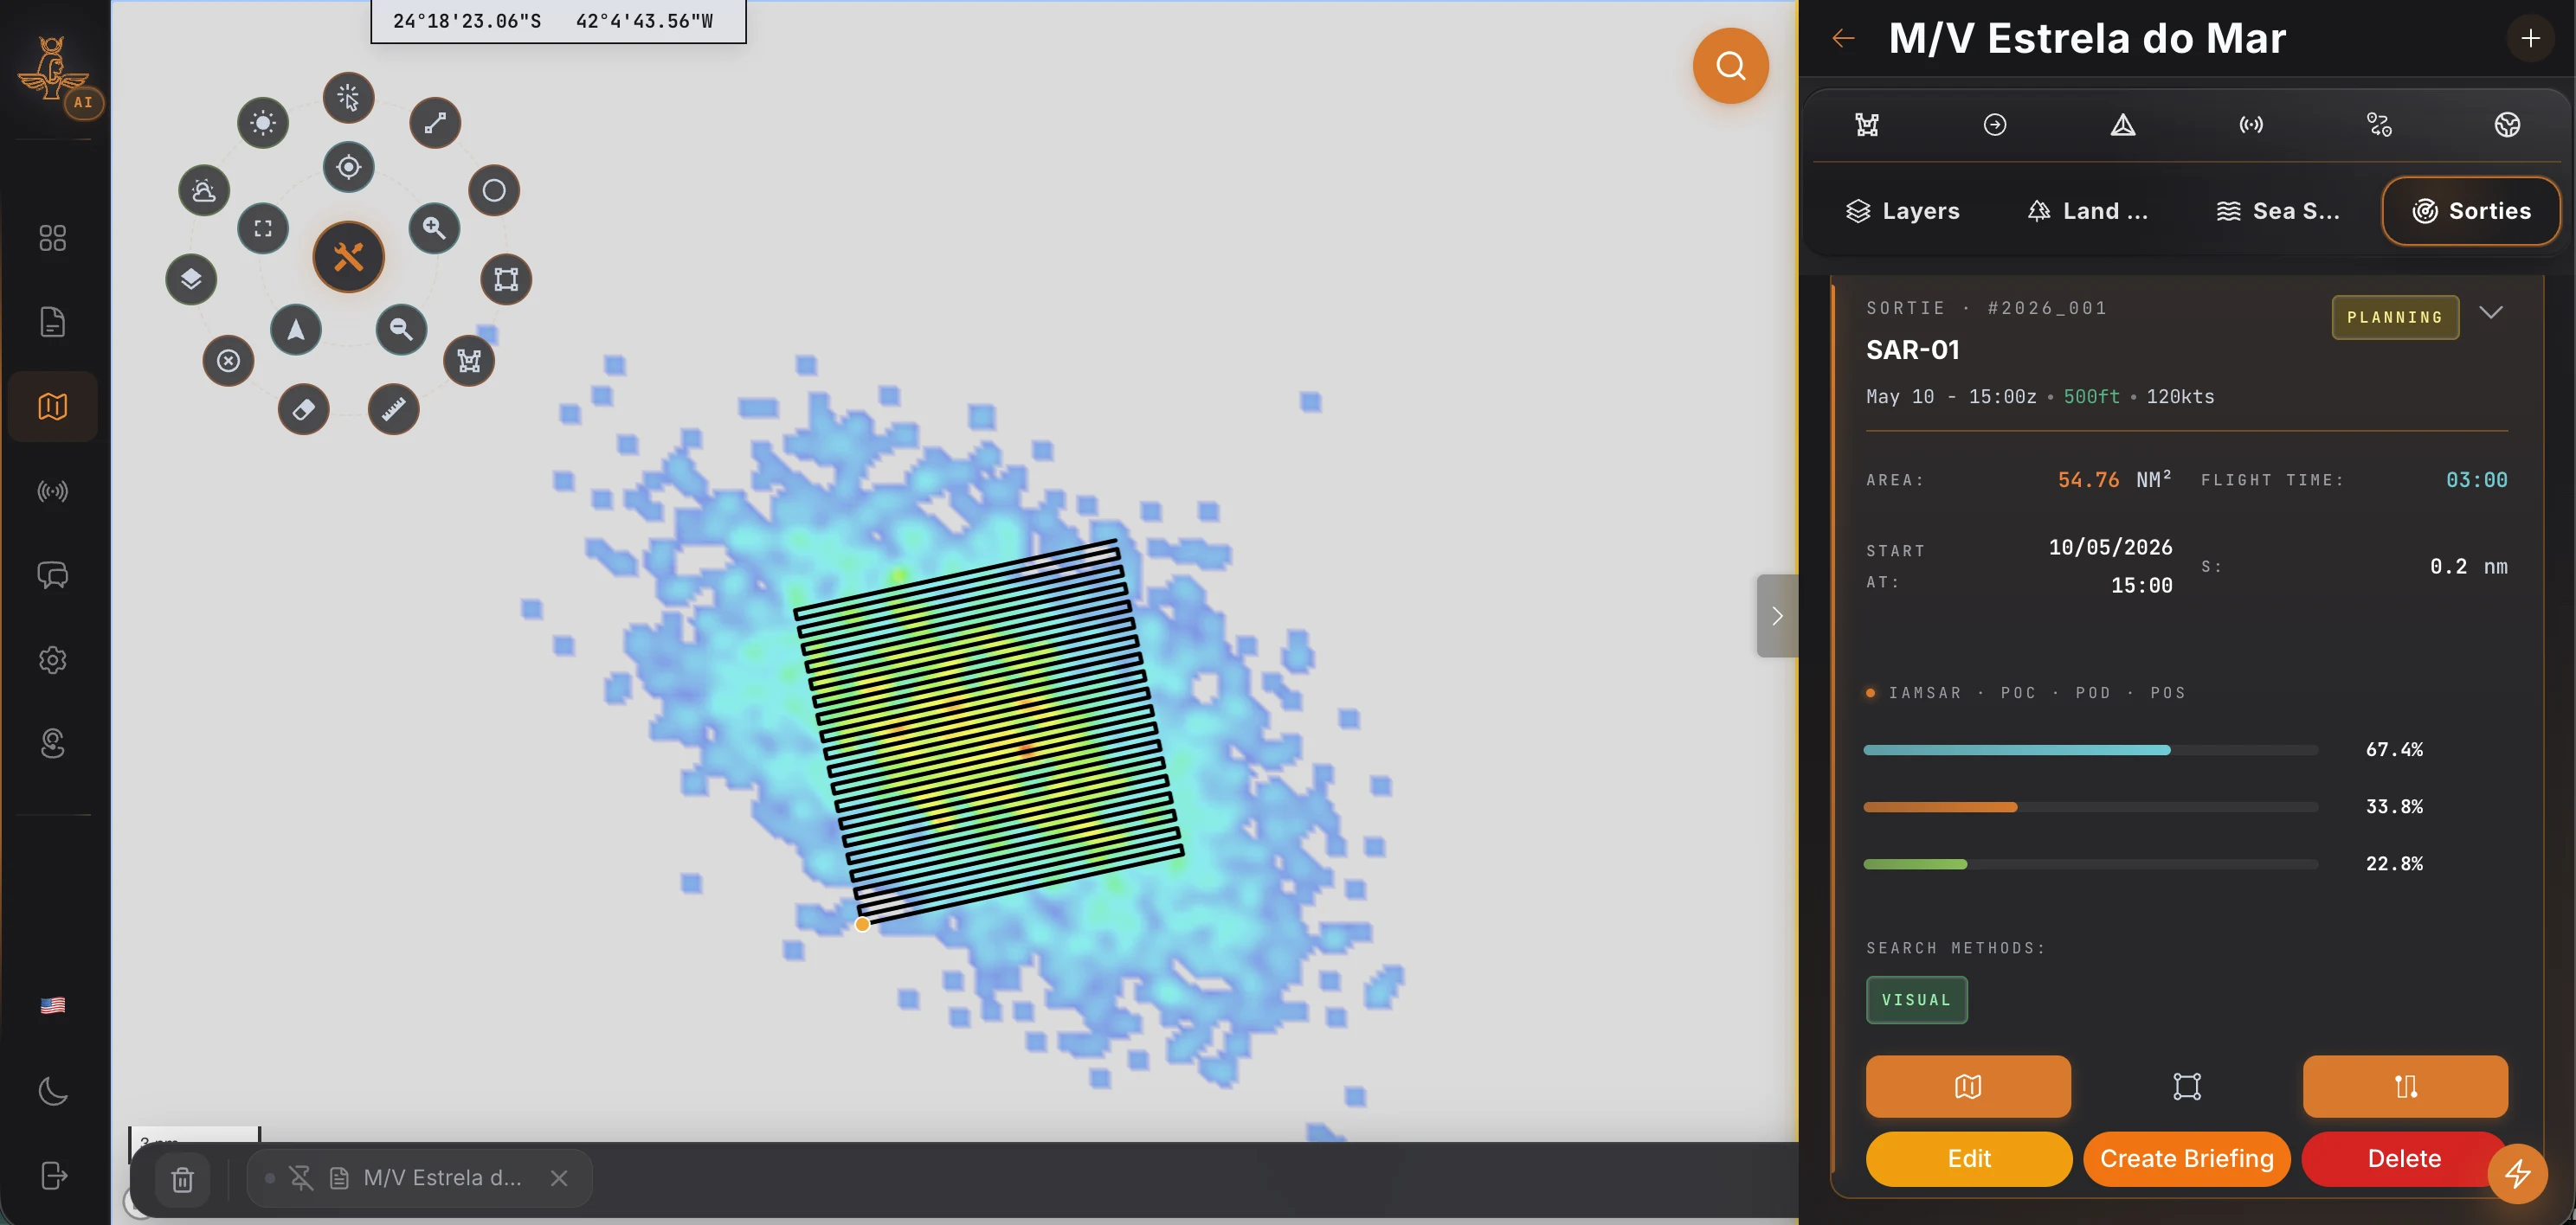Toggle the brightness sun icon
Image resolution: width=2576 pixels, height=1225 pixels.
(263, 123)
